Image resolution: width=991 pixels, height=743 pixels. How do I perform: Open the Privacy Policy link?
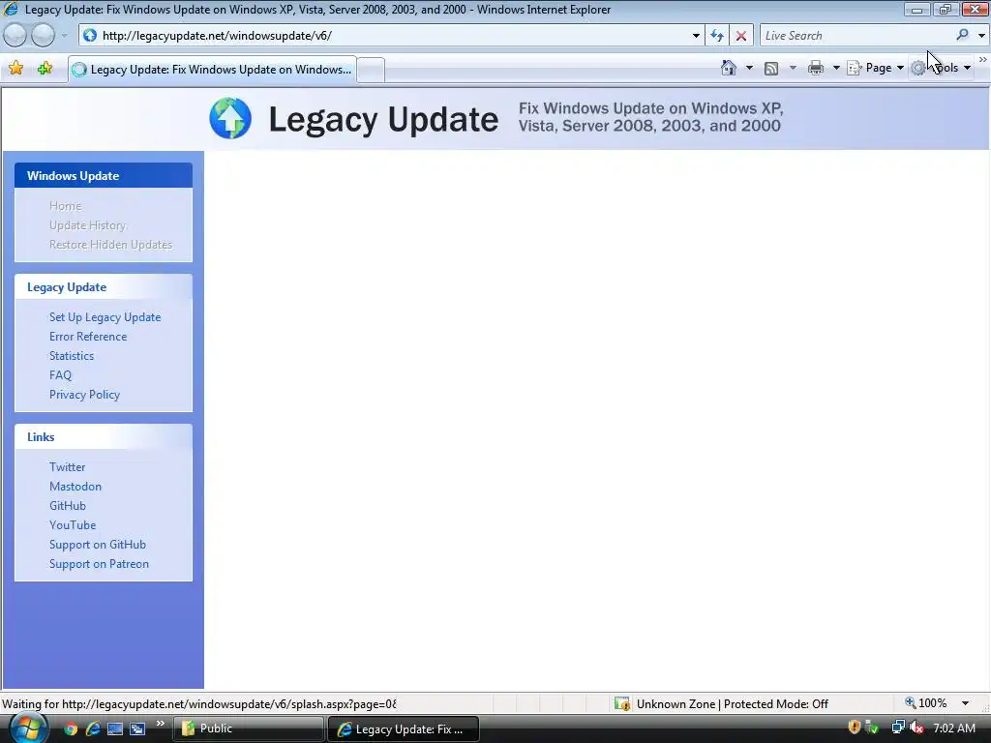click(85, 395)
